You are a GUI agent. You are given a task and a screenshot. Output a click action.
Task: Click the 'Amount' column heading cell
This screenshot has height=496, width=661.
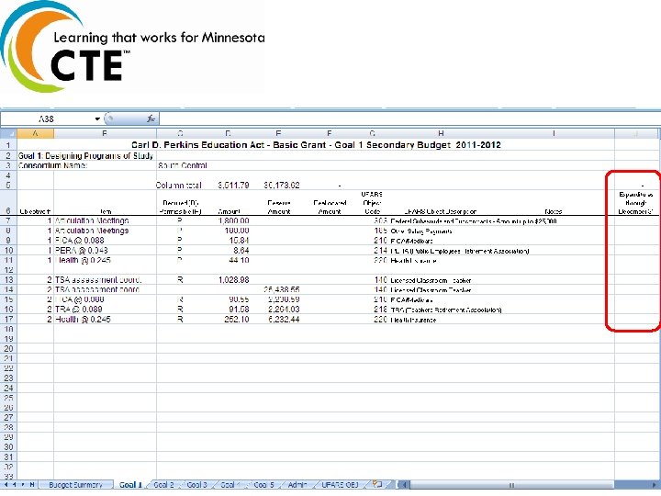click(x=229, y=212)
